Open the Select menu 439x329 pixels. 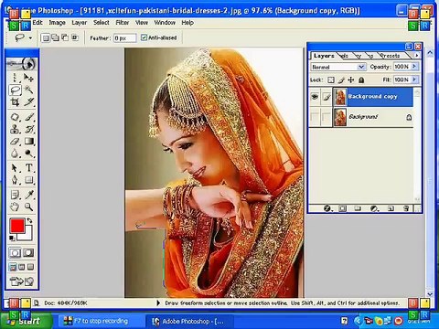point(102,23)
